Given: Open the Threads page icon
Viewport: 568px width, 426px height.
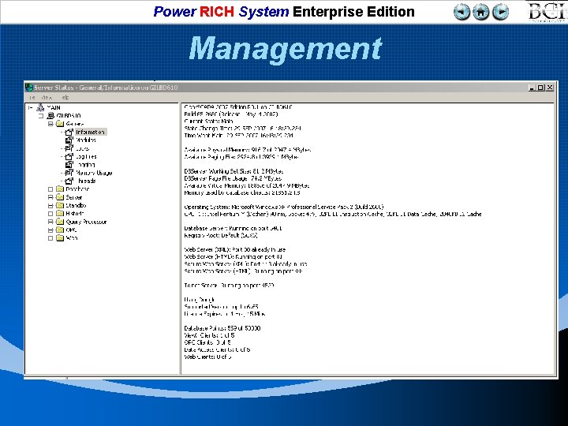Looking at the screenshot, I should point(69,181).
